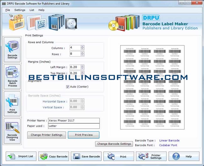Click the Print Preview button

(x=84, y=135)
